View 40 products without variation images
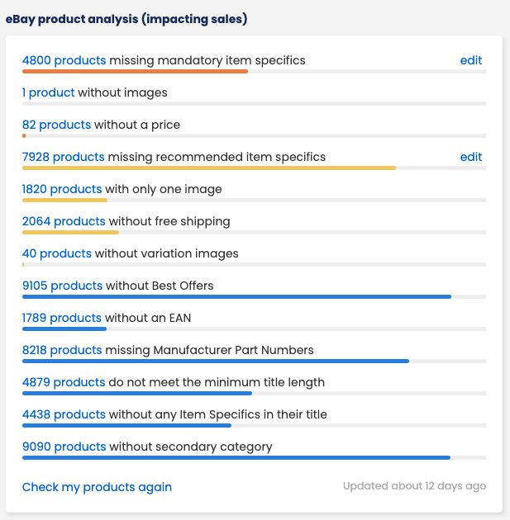This screenshot has width=510, height=520. tap(57, 253)
